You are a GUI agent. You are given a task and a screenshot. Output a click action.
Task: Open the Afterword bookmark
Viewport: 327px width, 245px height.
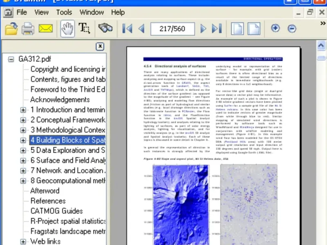click(45, 191)
